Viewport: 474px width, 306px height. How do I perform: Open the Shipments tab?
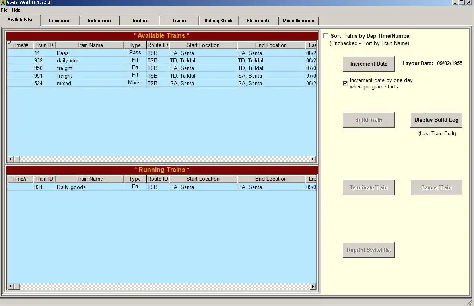click(x=258, y=20)
